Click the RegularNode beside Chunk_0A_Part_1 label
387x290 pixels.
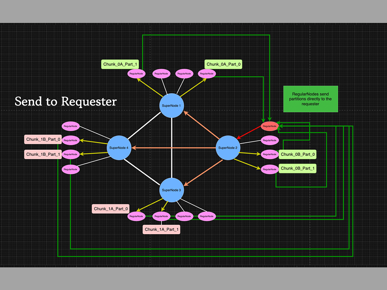click(x=136, y=74)
